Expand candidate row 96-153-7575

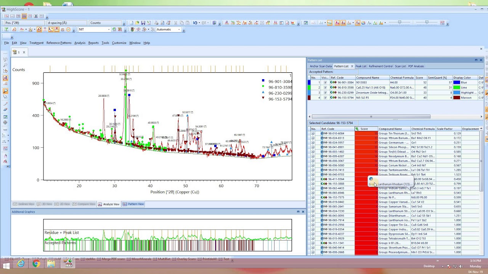313,198
